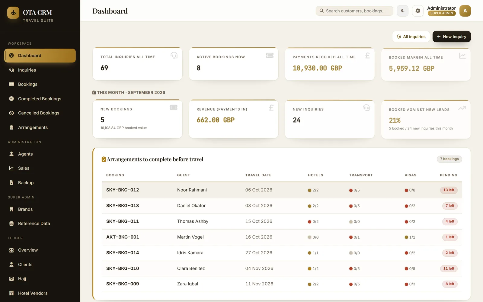Click the New Inquiries card headset icon
483x302 pixels.
point(366,108)
